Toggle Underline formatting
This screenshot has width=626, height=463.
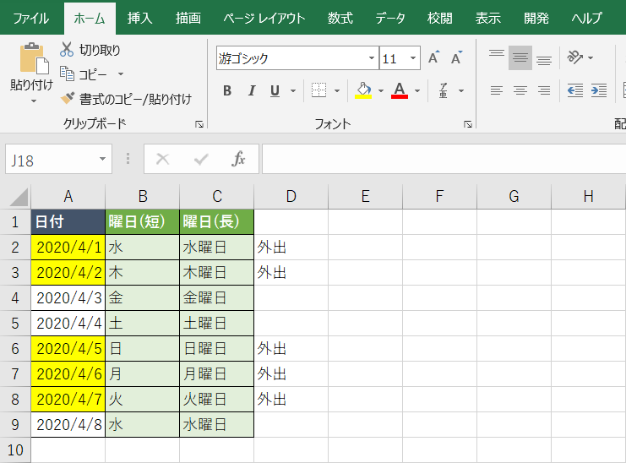(275, 90)
